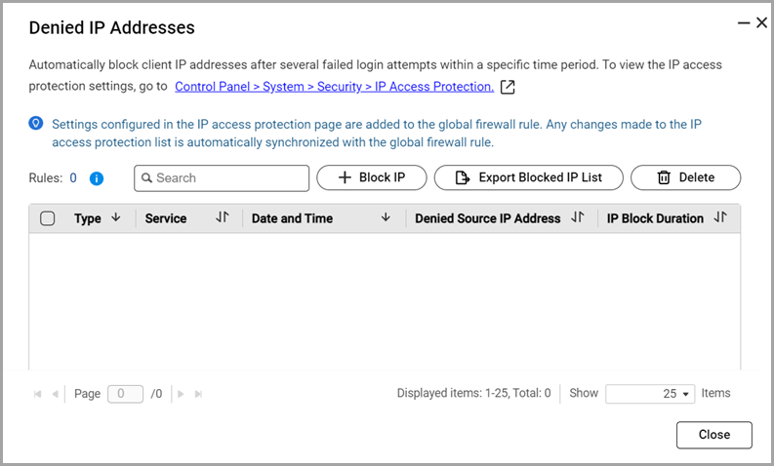Open the items-per-page dropdown showing 25
Image resolution: width=774 pixels, height=466 pixels.
coord(649,394)
